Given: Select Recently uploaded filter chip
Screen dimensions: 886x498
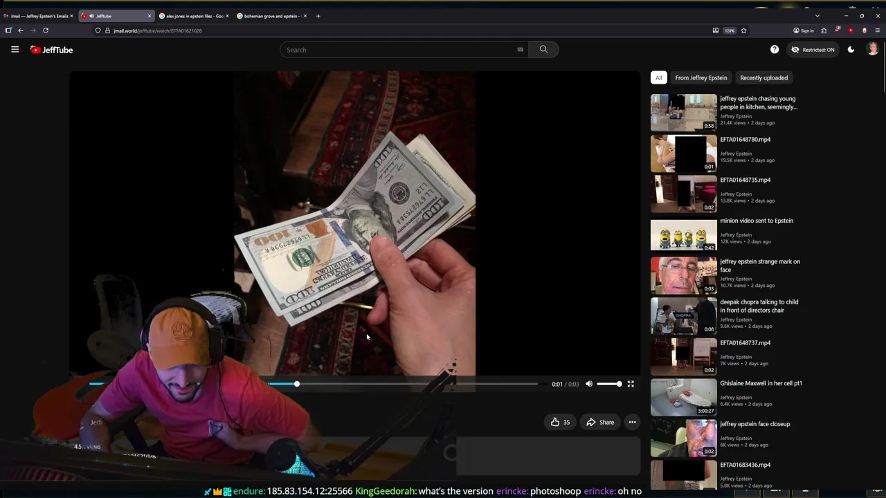Looking at the screenshot, I should (x=764, y=77).
